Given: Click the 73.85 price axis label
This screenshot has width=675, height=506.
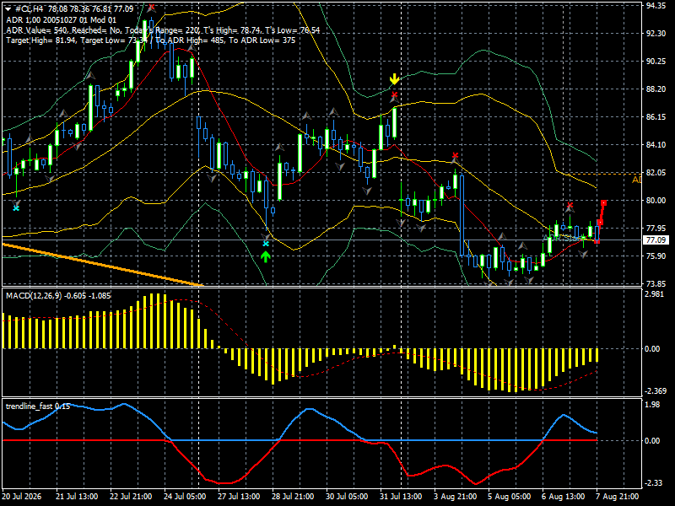Looking at the screenshot, I should [656, 284].
